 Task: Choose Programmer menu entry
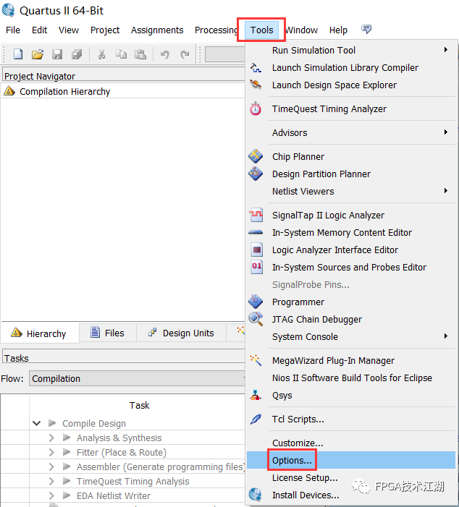(x=298, y=302)
